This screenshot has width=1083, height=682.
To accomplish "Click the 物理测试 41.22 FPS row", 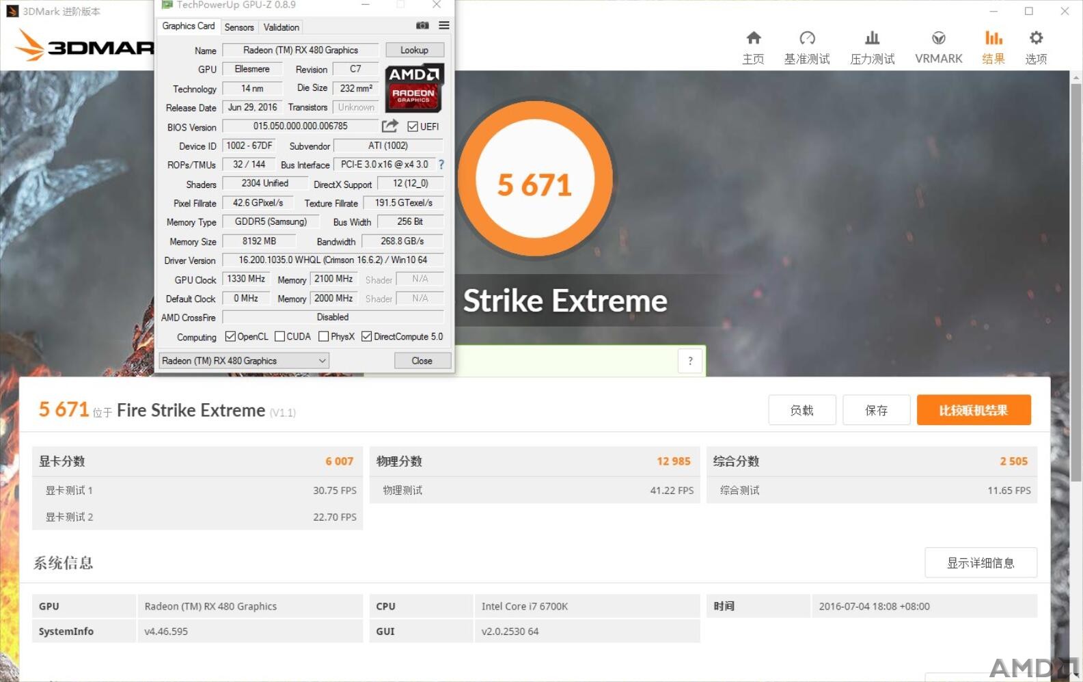I will click(534, 490).
